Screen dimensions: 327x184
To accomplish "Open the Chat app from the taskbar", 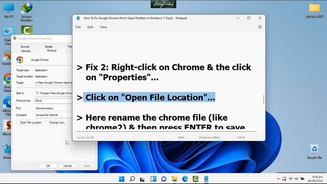I will (163, 179).
